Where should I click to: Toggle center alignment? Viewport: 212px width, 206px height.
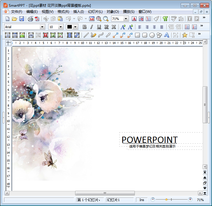click(154, 27)
